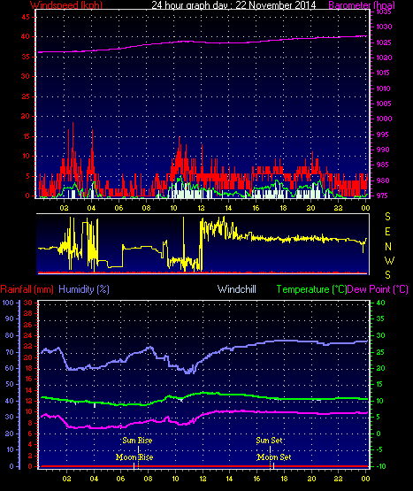The height and width of the screenshot is (491, 413).
Task: Click the 50 humidity scale value
Action: point(10,384)
